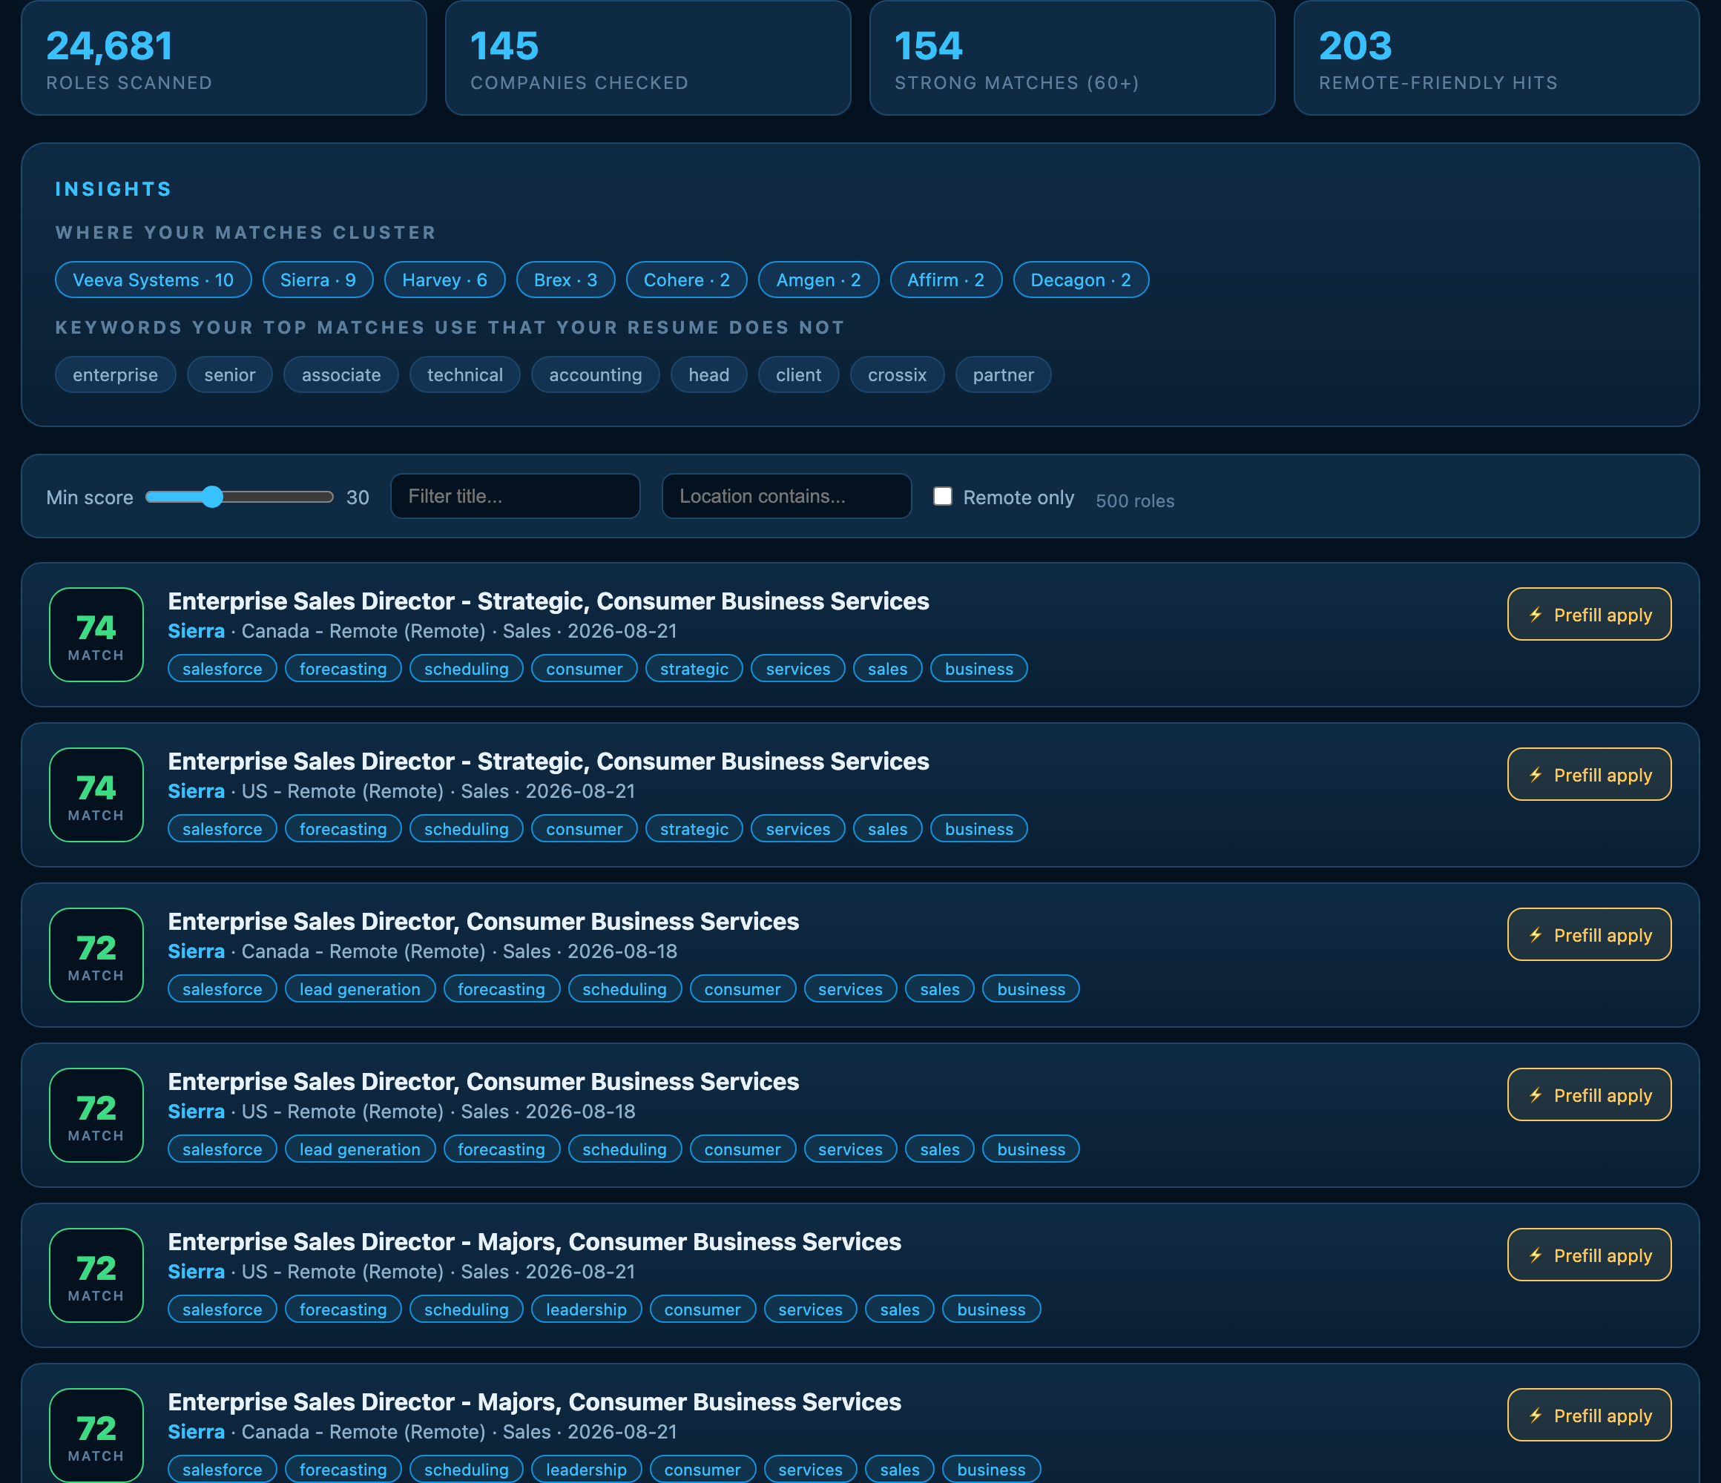1721x1483 pixels.
Task: Click the 500 roles count label
Action: [1134, 501]
